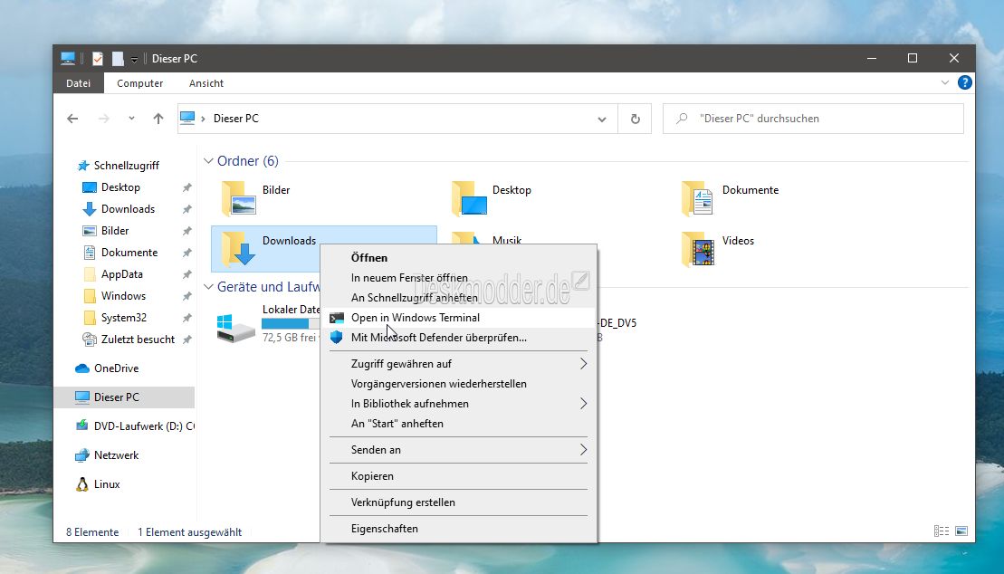The image size is (1004, 574).
Task: Select Eigenschaften from the context menu
Action: [x=384, y=528]
